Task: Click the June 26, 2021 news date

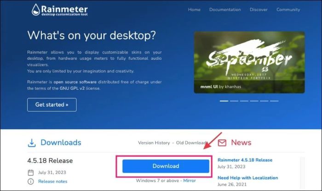Action: point(232,185)
